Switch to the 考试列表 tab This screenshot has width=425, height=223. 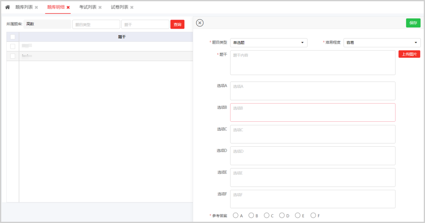point(88,7)
